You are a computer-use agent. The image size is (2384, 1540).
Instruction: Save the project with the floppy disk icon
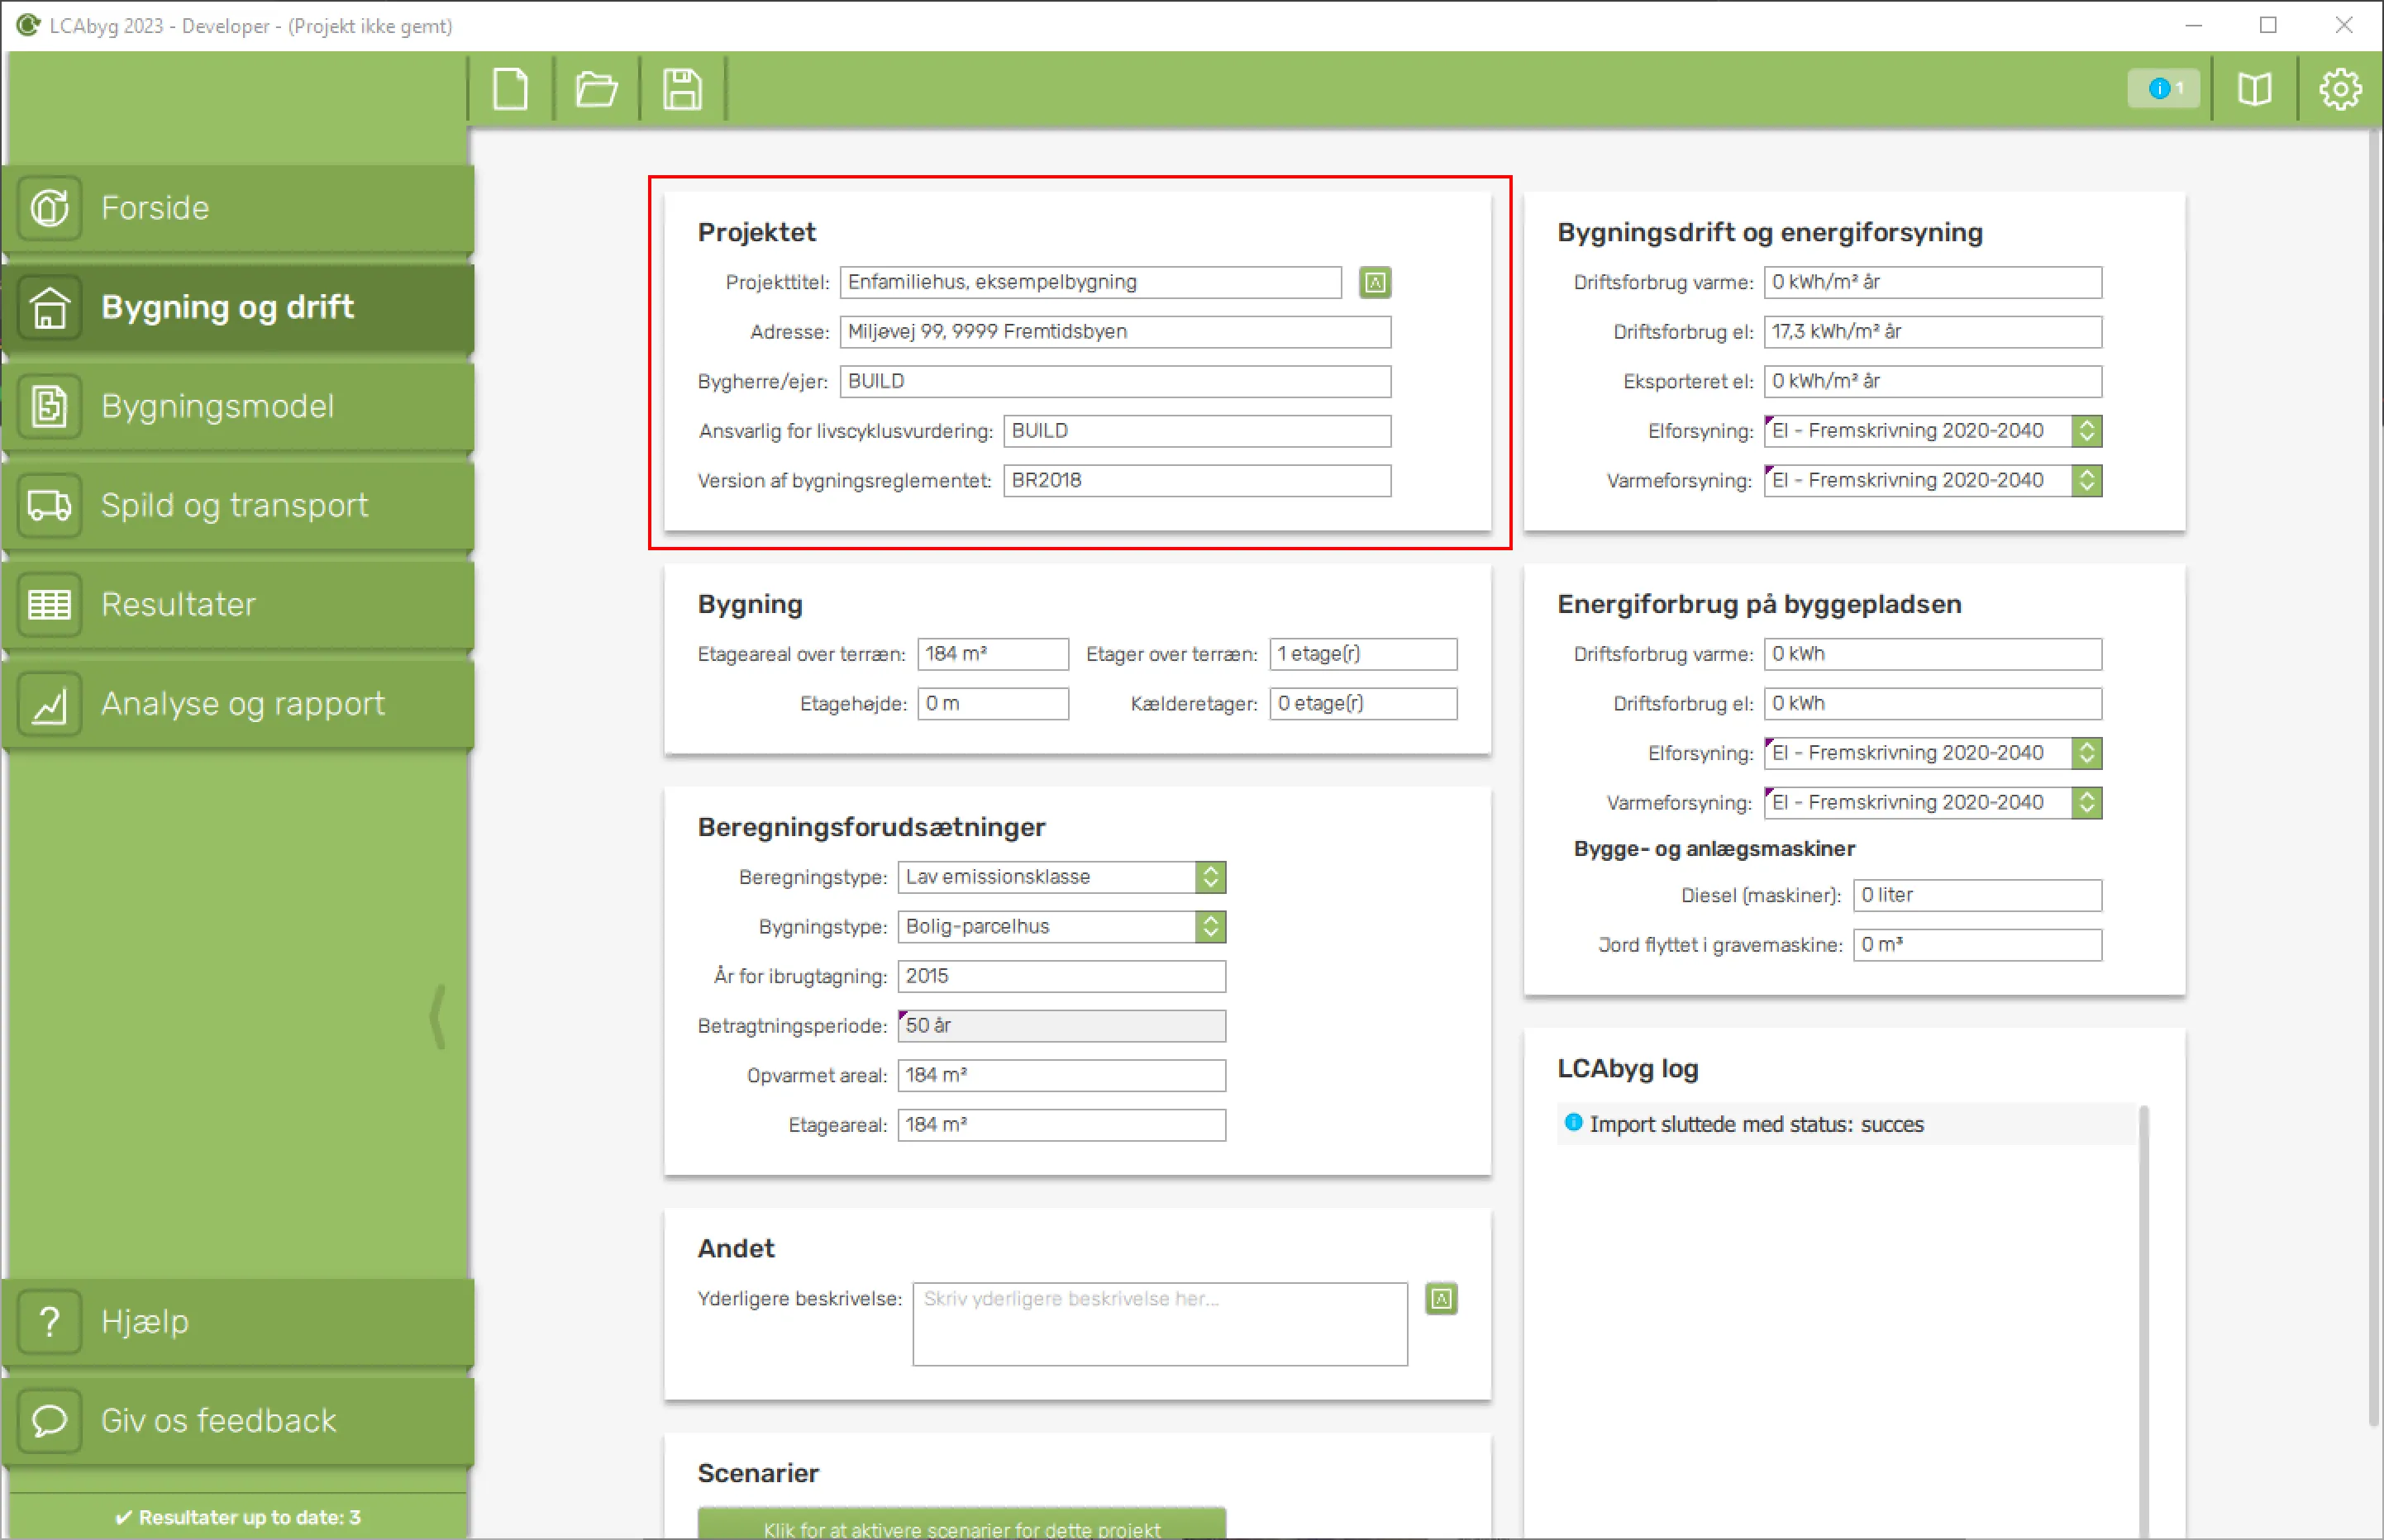pyautogui.click(x=682, y=90)
